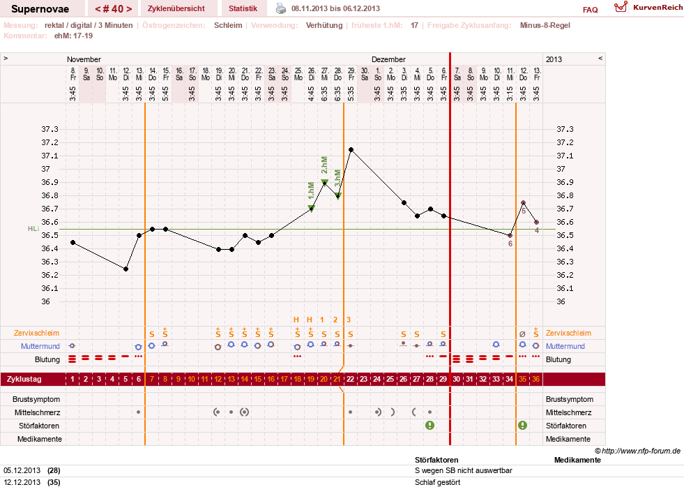Click the H marker above cycle day 18
Image resolution: width=684 pixels, height=501 pixels.
coord(296,320)
